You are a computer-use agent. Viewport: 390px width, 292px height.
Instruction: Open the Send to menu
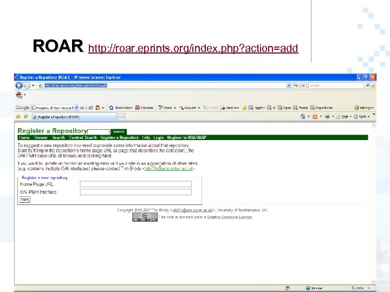(x=230, y=108)
